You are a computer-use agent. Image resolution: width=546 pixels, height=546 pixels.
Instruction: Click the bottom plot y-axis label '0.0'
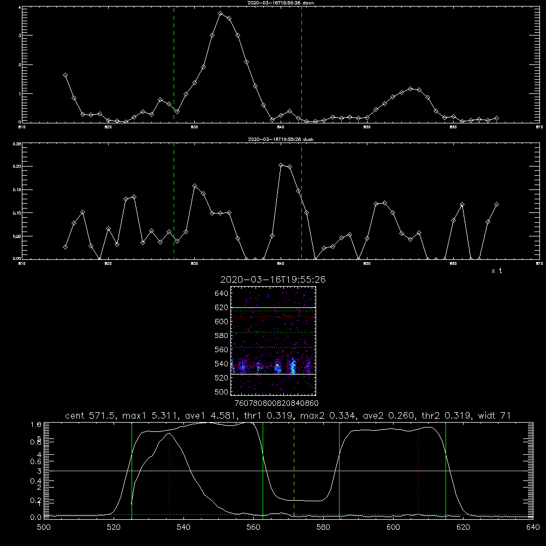[36, 518]
